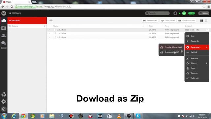Click the New Folder button
Image resolution: width=211 pixels, height=119 pixels.
click(x=150, y=20)
